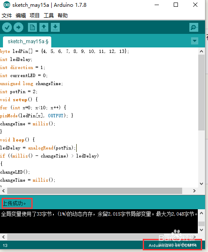Click the editor horizontal scrollbar thumb
The image size is (208, 252).
[x=94, y=191]
